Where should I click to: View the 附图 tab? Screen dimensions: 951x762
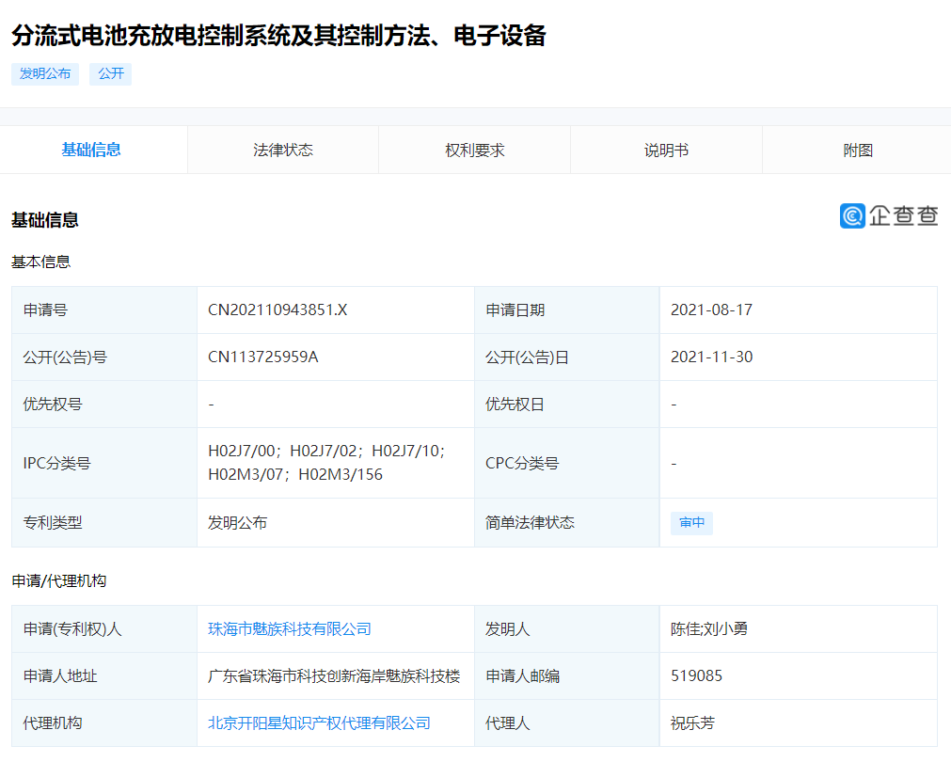point(858,151)
